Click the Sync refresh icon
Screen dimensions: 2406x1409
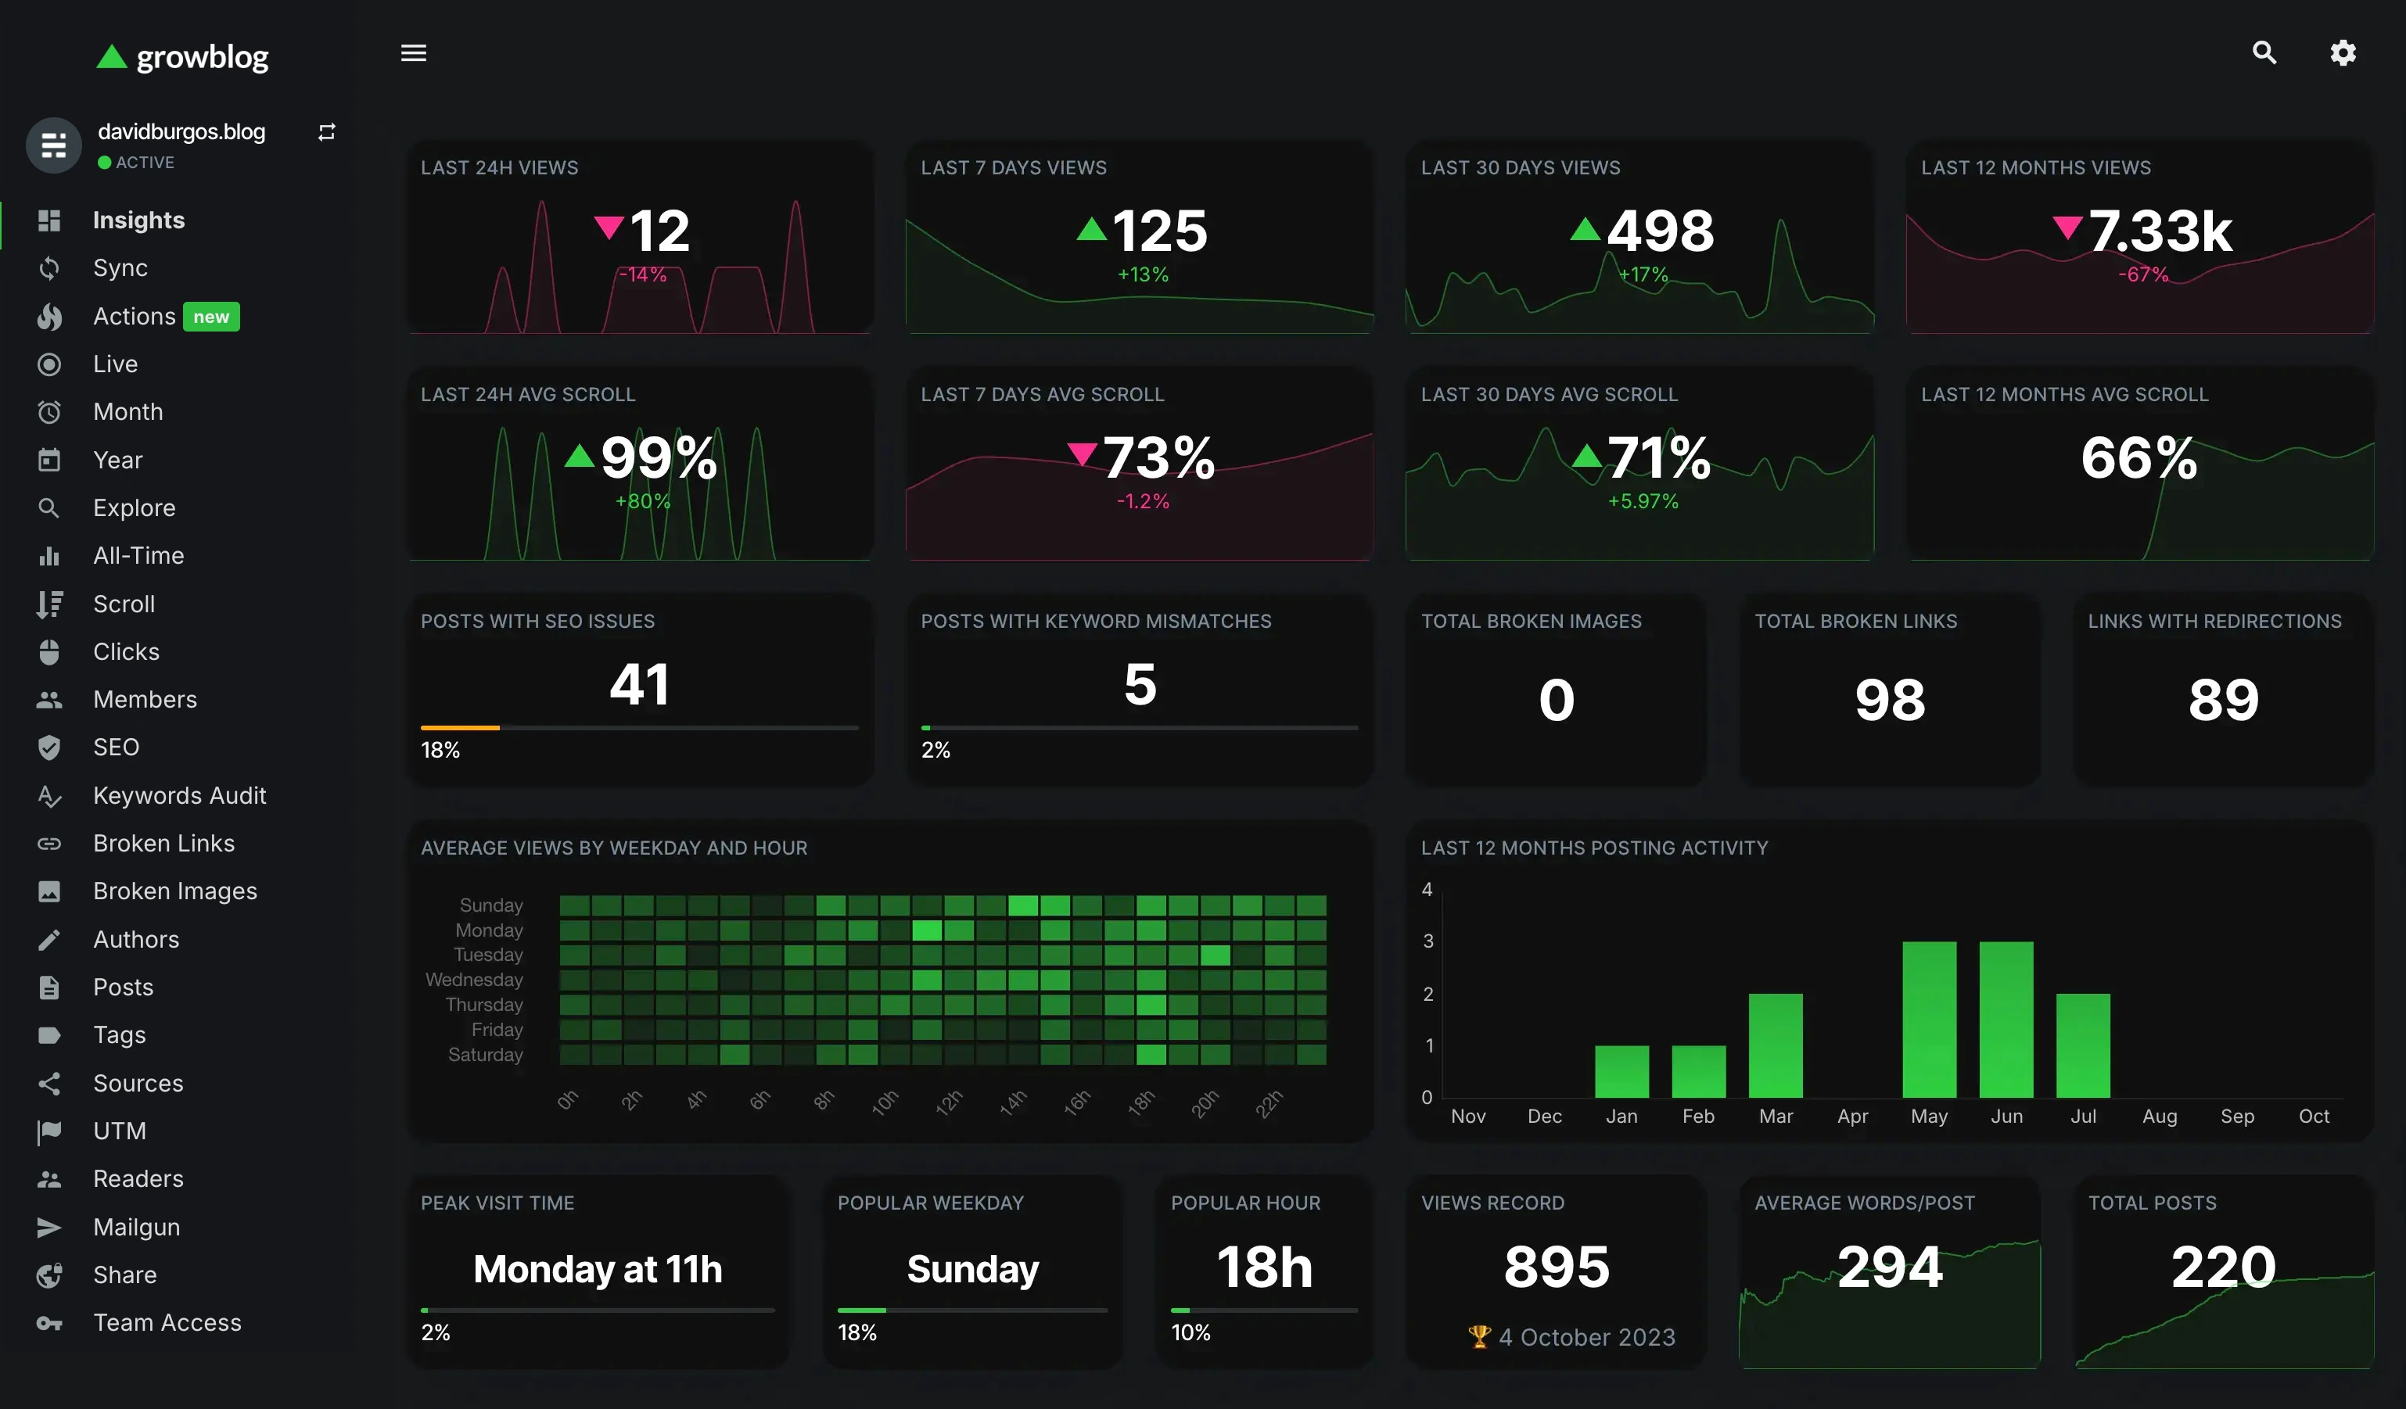(x=48, y=268)
